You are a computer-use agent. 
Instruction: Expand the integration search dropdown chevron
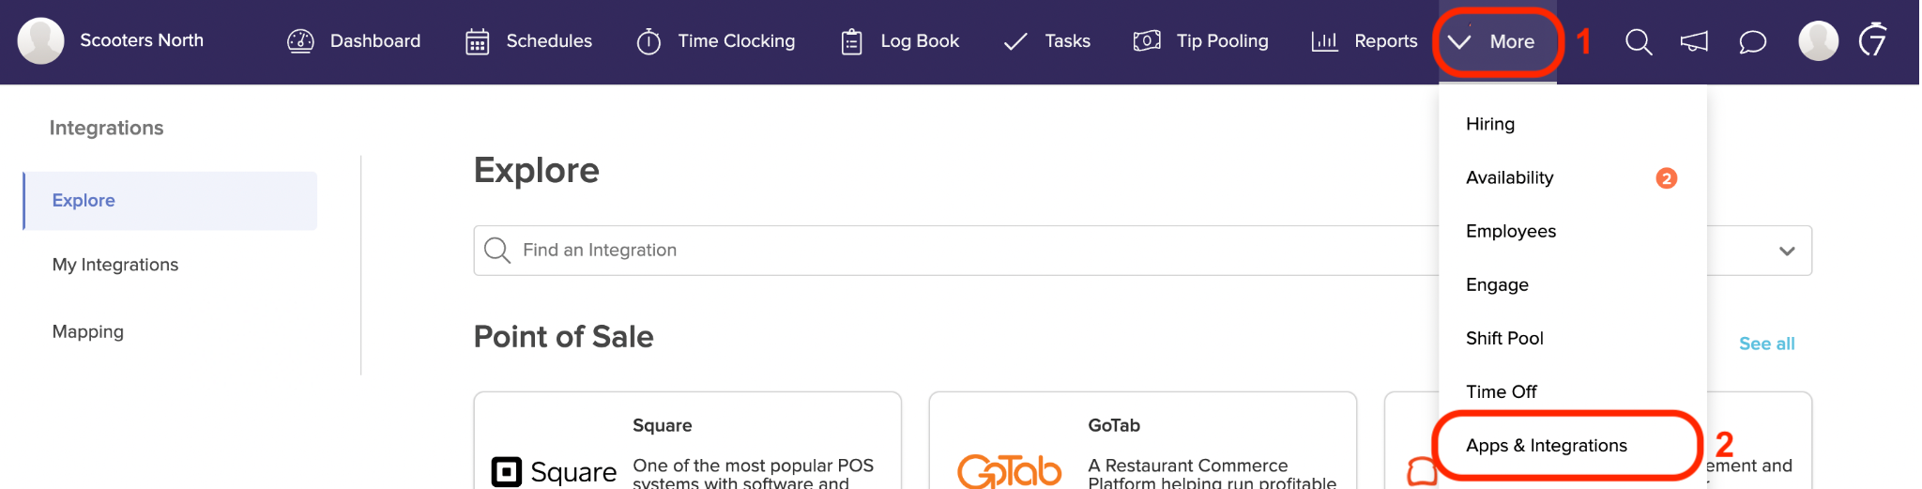[1787, 251]
